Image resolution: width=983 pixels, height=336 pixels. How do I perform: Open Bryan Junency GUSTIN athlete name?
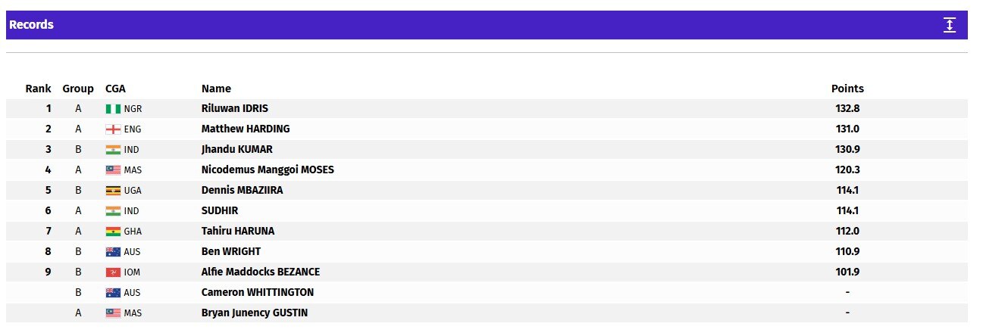255,313
